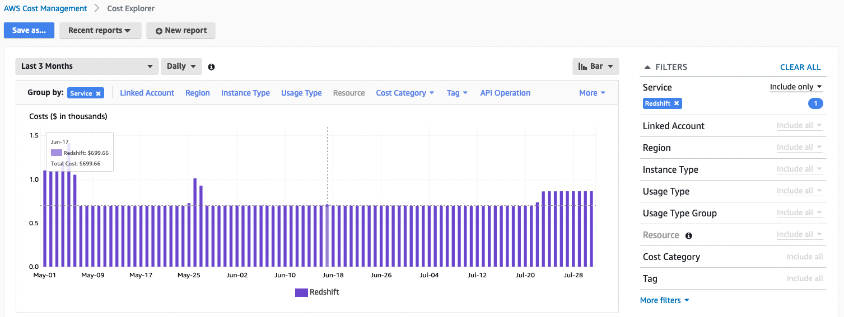This screenshot has width=844, height=317.
Task: Change the Daily granularity dropdown
Action: (x=181, y=66)
